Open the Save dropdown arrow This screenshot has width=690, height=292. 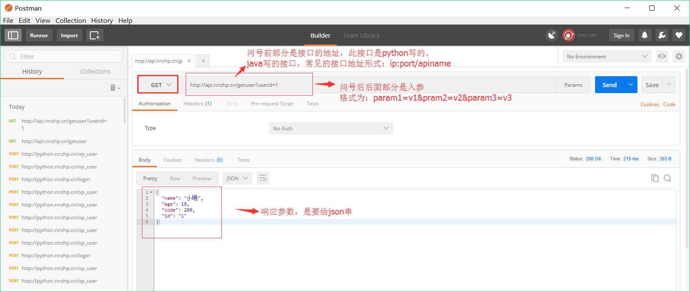(x=669, y=85)
